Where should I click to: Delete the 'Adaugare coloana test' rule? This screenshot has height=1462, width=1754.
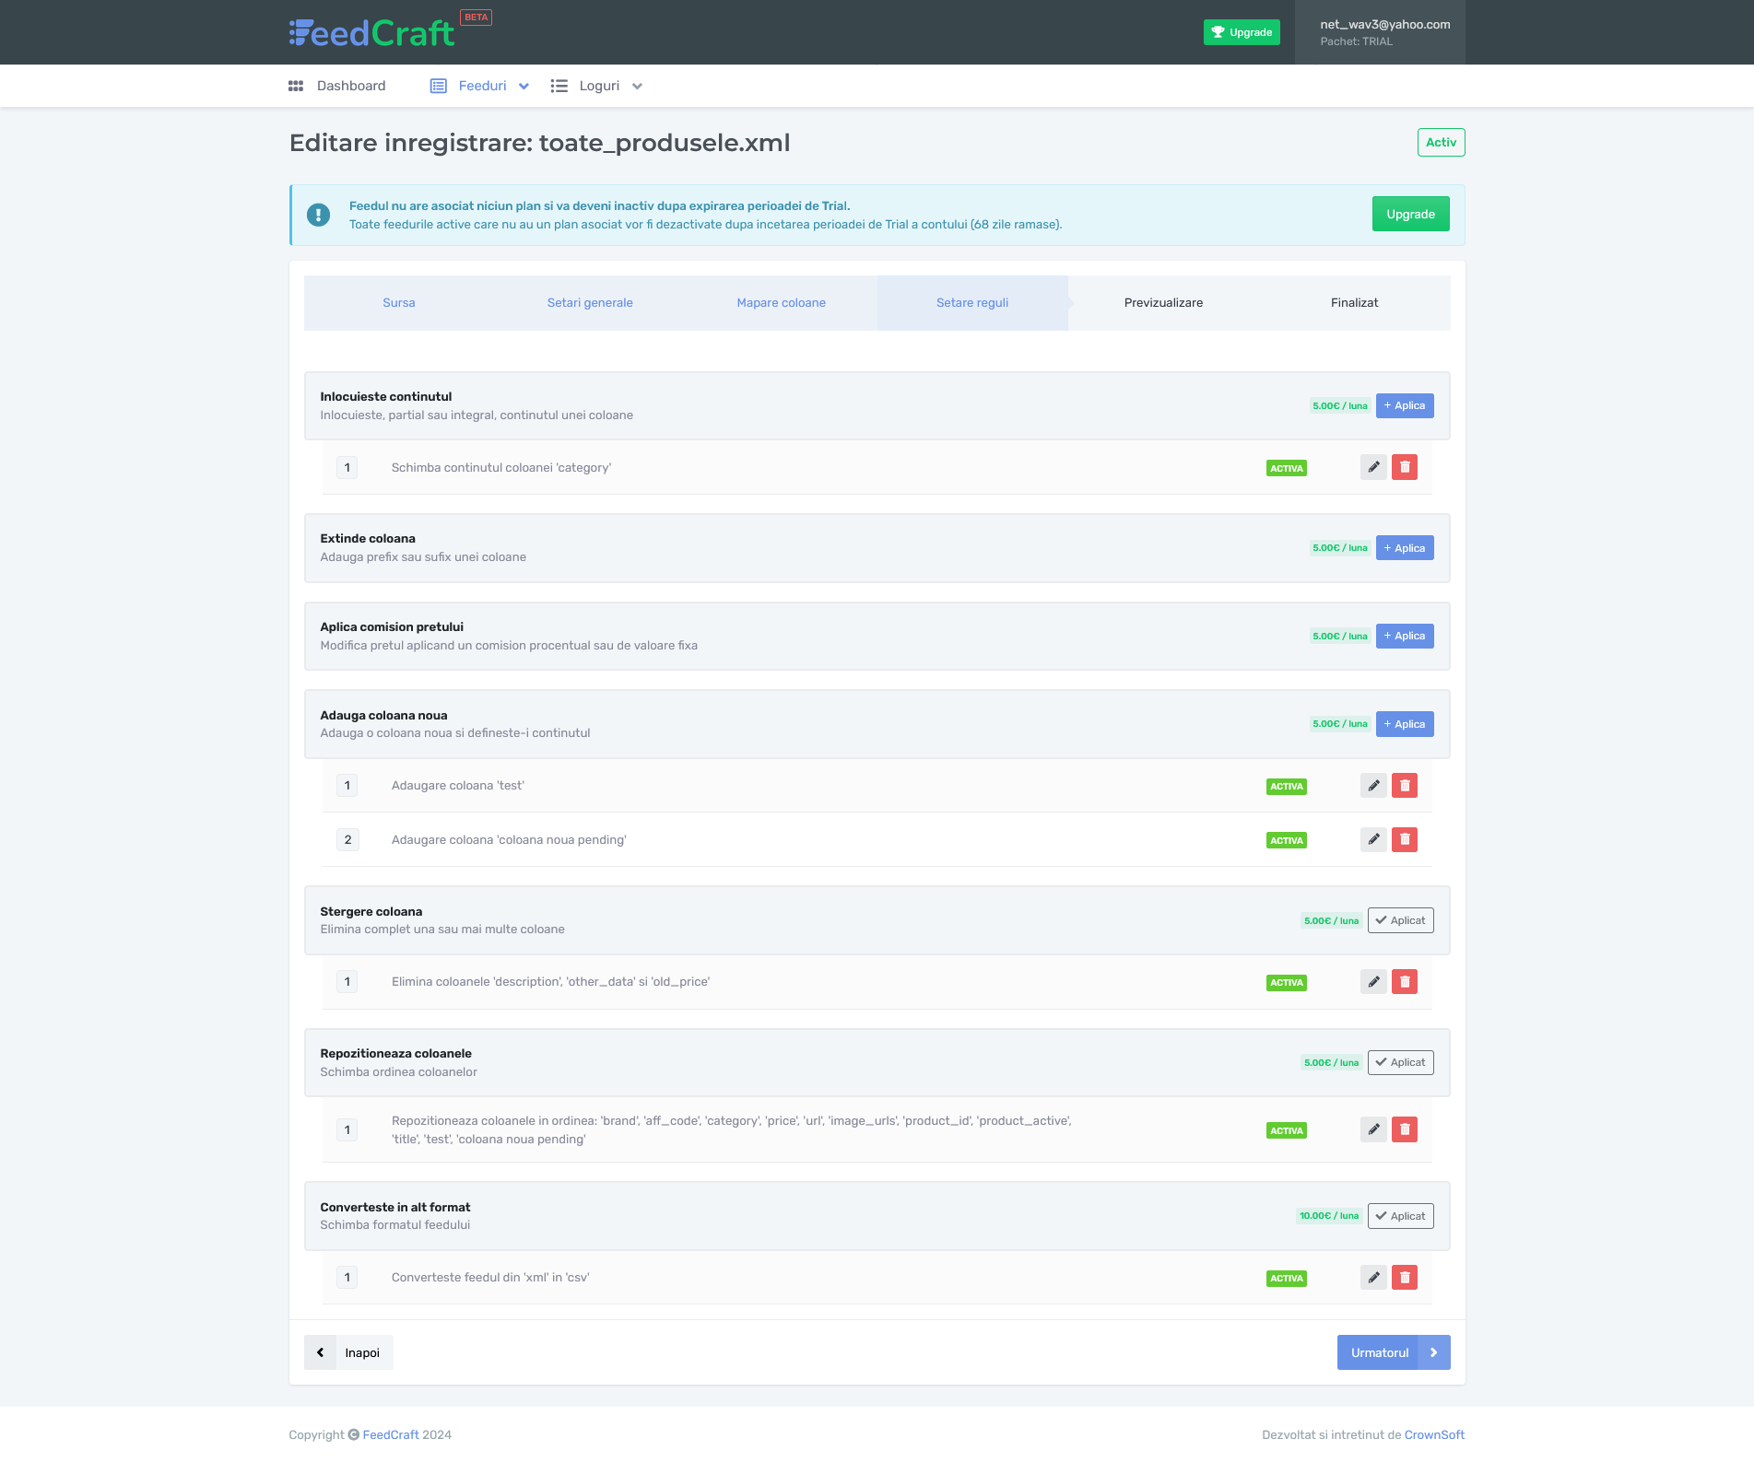pos(1404,785)
